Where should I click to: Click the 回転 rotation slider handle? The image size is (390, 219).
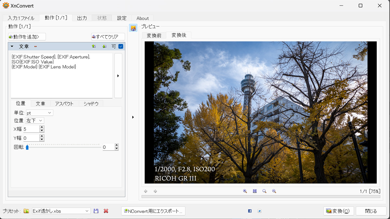(27, 147)
